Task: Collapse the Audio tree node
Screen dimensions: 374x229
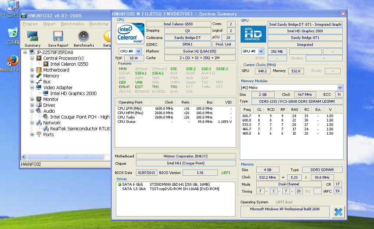Action: 32,111
